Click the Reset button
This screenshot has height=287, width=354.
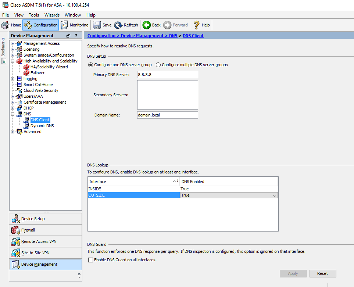322,273
